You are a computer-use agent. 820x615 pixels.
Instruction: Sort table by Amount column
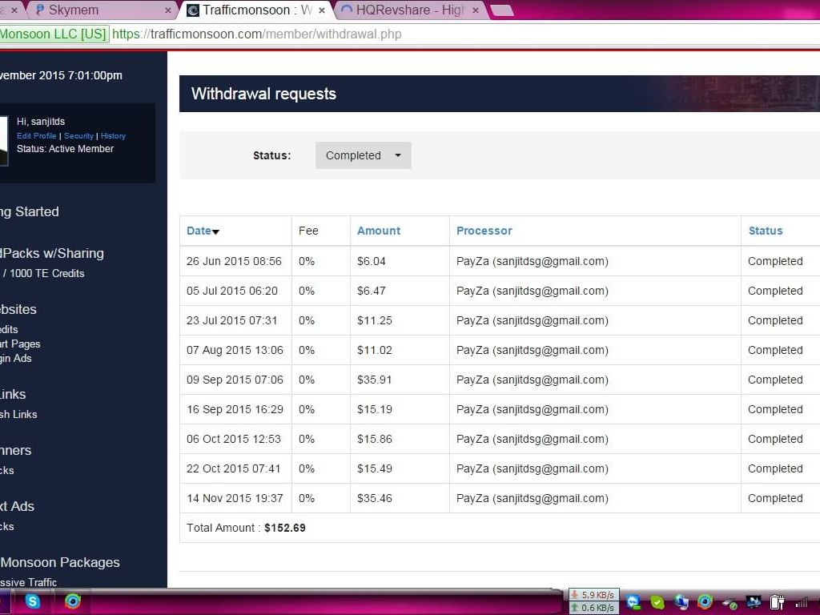tap(378, 231)
